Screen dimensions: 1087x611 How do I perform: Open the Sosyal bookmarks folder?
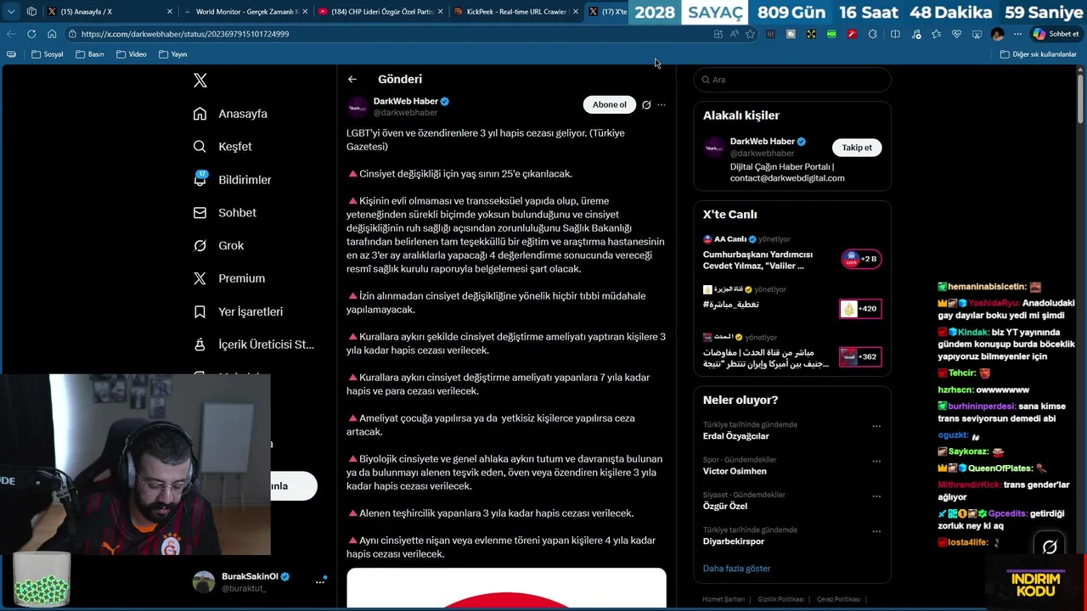point(47,54)
